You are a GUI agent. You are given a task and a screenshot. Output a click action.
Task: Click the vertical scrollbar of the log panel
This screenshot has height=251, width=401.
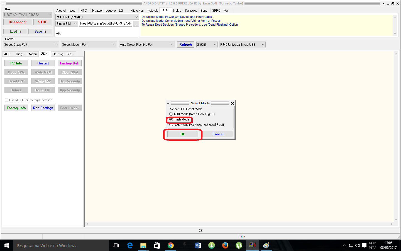point(396,137)
